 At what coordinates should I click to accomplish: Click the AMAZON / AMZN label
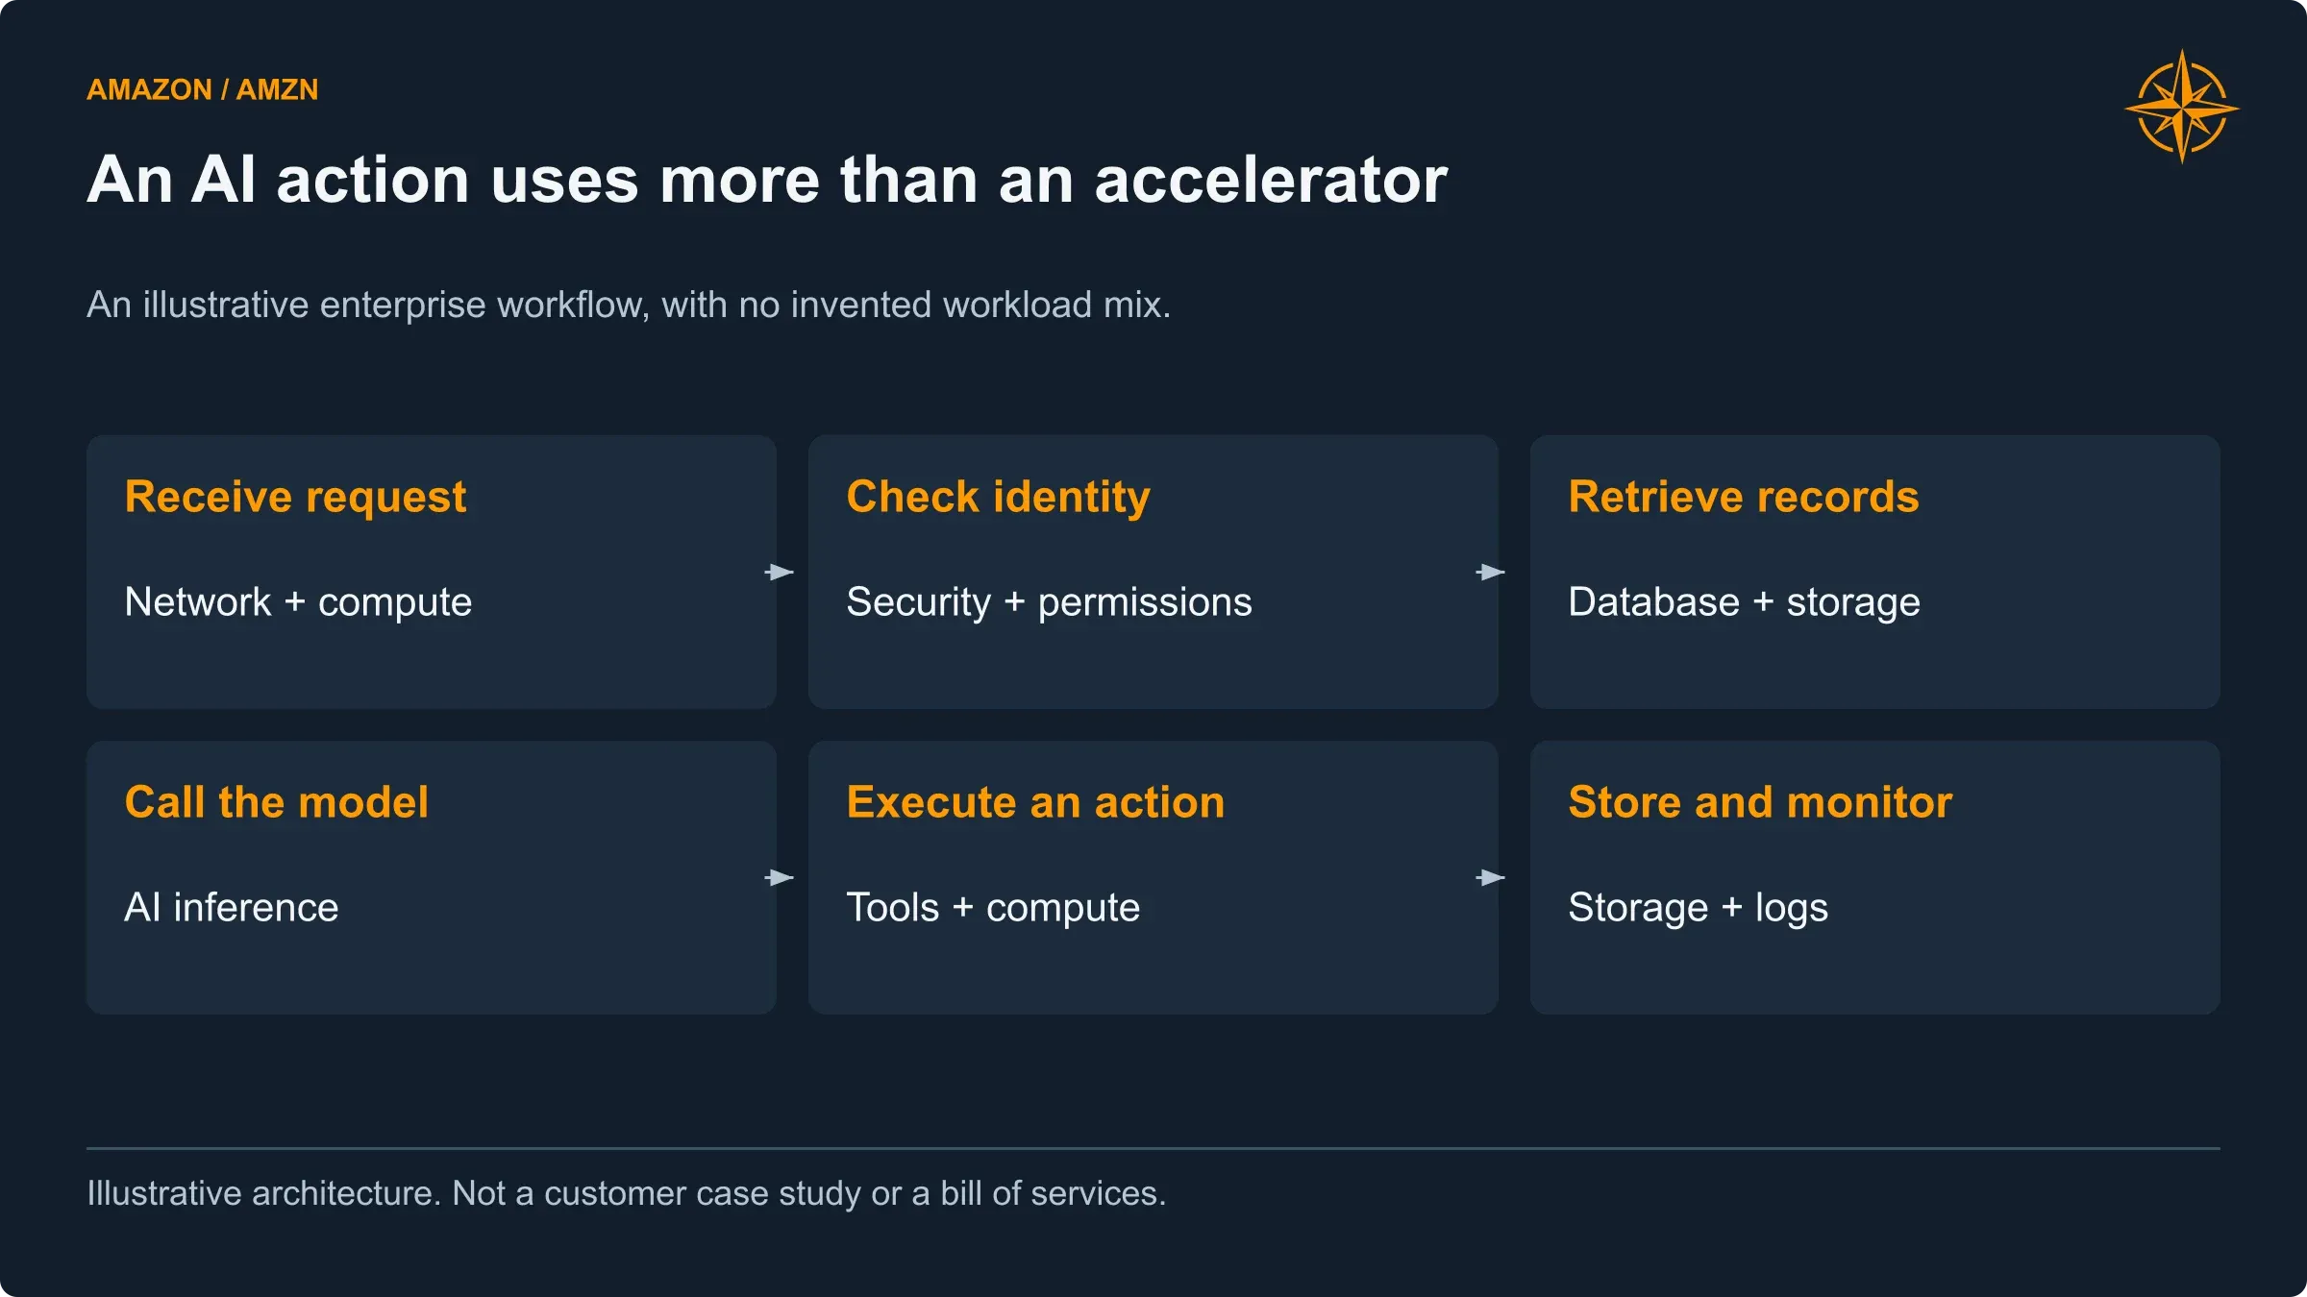(202, 89)
